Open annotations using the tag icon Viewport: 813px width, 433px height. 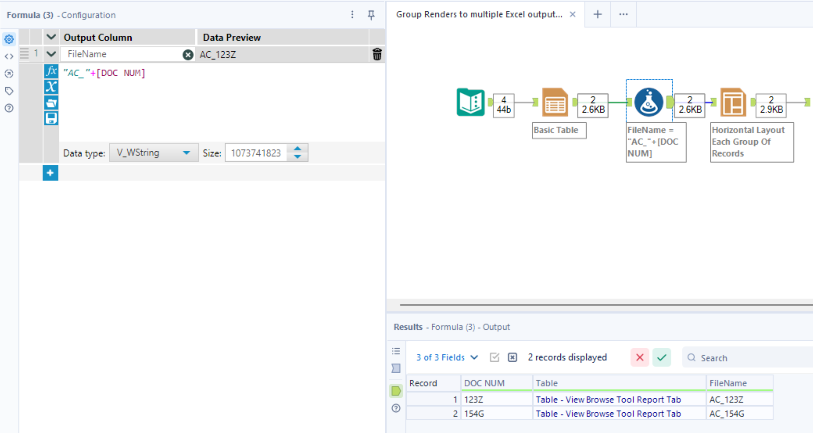click(x=9, y=91)
